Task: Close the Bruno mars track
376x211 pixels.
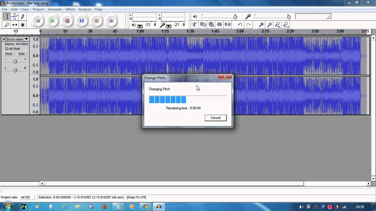Action: point(4,39)
